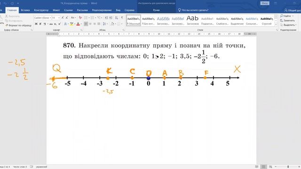
Task: Click the Undo icon in title bar
Action: tap(5, 3)
